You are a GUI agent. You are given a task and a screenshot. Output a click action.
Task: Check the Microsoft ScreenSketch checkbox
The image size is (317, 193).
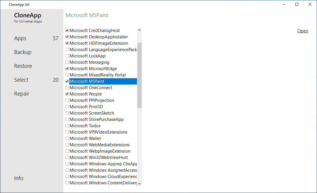[x=67, y=113]
